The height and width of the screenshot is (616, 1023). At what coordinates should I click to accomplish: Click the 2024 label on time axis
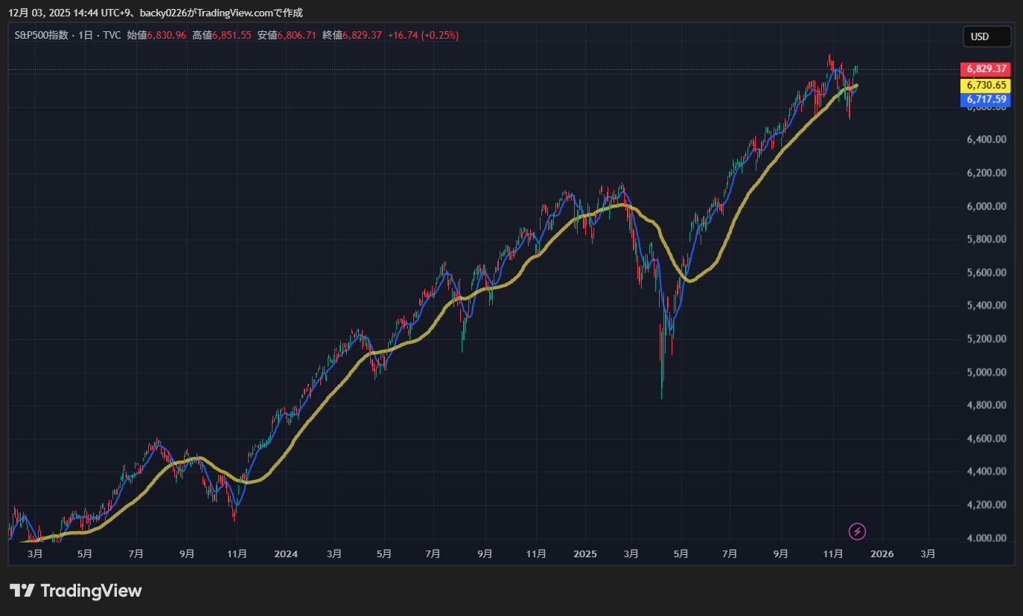(286, 554)
